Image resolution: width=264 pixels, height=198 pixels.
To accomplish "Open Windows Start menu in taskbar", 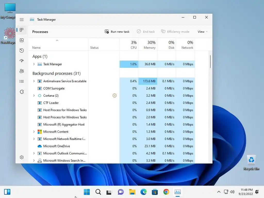I will (87, 192).
